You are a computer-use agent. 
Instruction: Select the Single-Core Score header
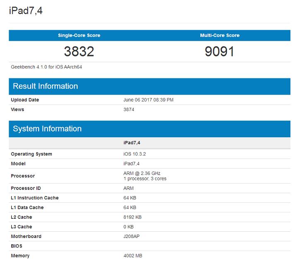pyautogui.click(x=79, y=35)
